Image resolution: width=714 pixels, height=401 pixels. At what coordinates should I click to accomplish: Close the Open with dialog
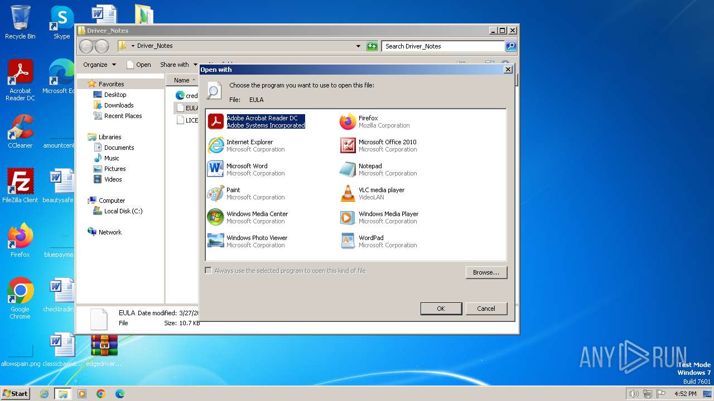508,70
